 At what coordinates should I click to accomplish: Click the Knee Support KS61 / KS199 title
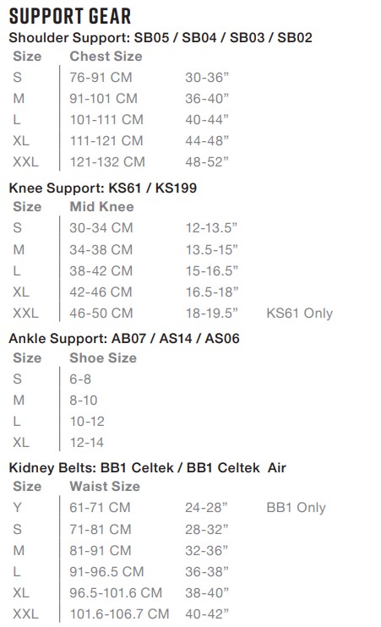(x=103, y=188)
